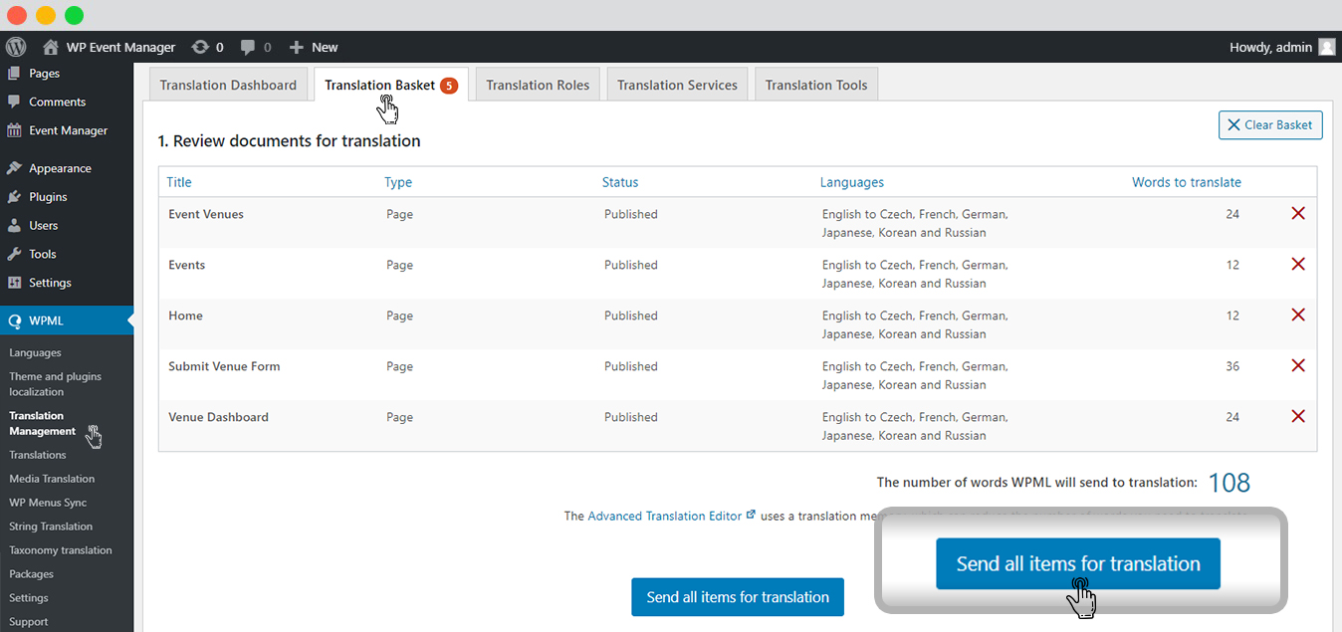
Task: Open Packages submenu item
Action: point(31,574)
